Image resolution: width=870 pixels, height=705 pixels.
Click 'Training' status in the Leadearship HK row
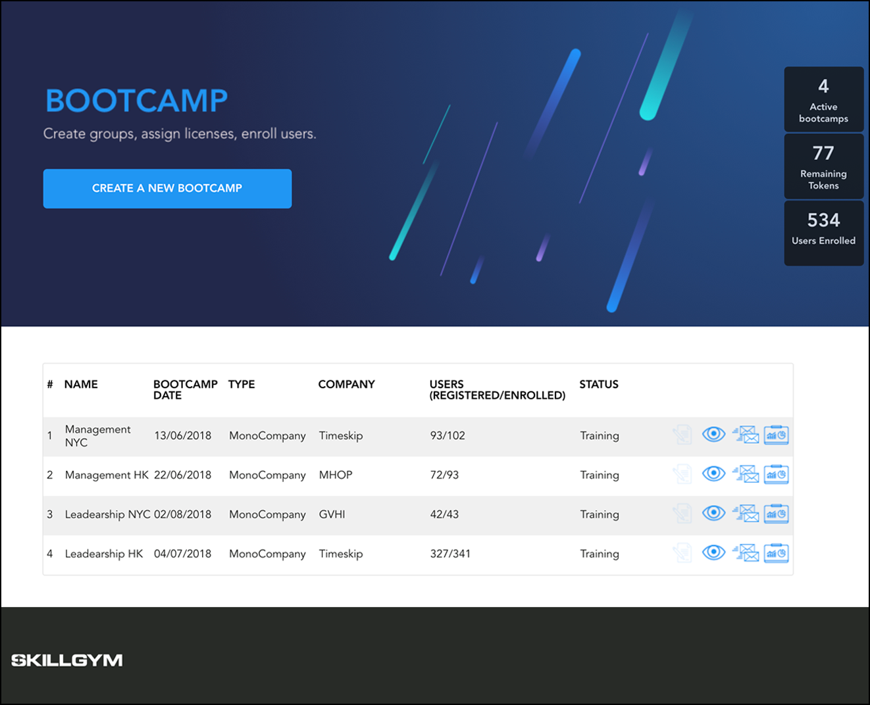[x=600, y=554]
